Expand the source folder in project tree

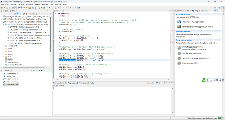[4, 54]
